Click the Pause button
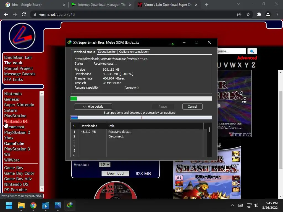 point(163,107)
